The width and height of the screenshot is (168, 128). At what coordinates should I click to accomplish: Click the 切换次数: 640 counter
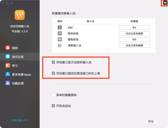point(20,120)
